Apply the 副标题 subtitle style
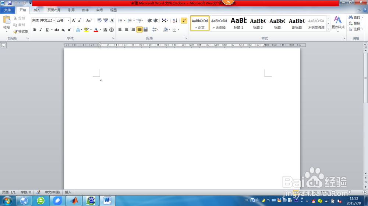 click(x=297, y=23)
